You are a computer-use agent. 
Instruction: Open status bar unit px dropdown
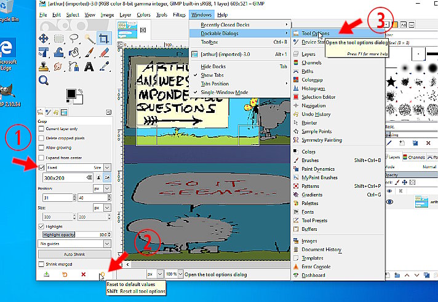point(160,274)
